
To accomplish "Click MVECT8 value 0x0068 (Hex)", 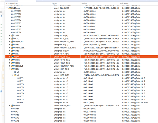I will 90,33.
